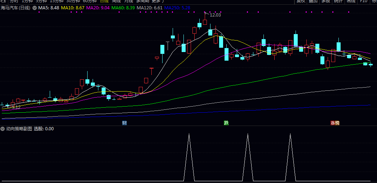The width and height of the screenshot is (377, 183).
Task: Click the 财 info marker icon
Action: [124, 123]
